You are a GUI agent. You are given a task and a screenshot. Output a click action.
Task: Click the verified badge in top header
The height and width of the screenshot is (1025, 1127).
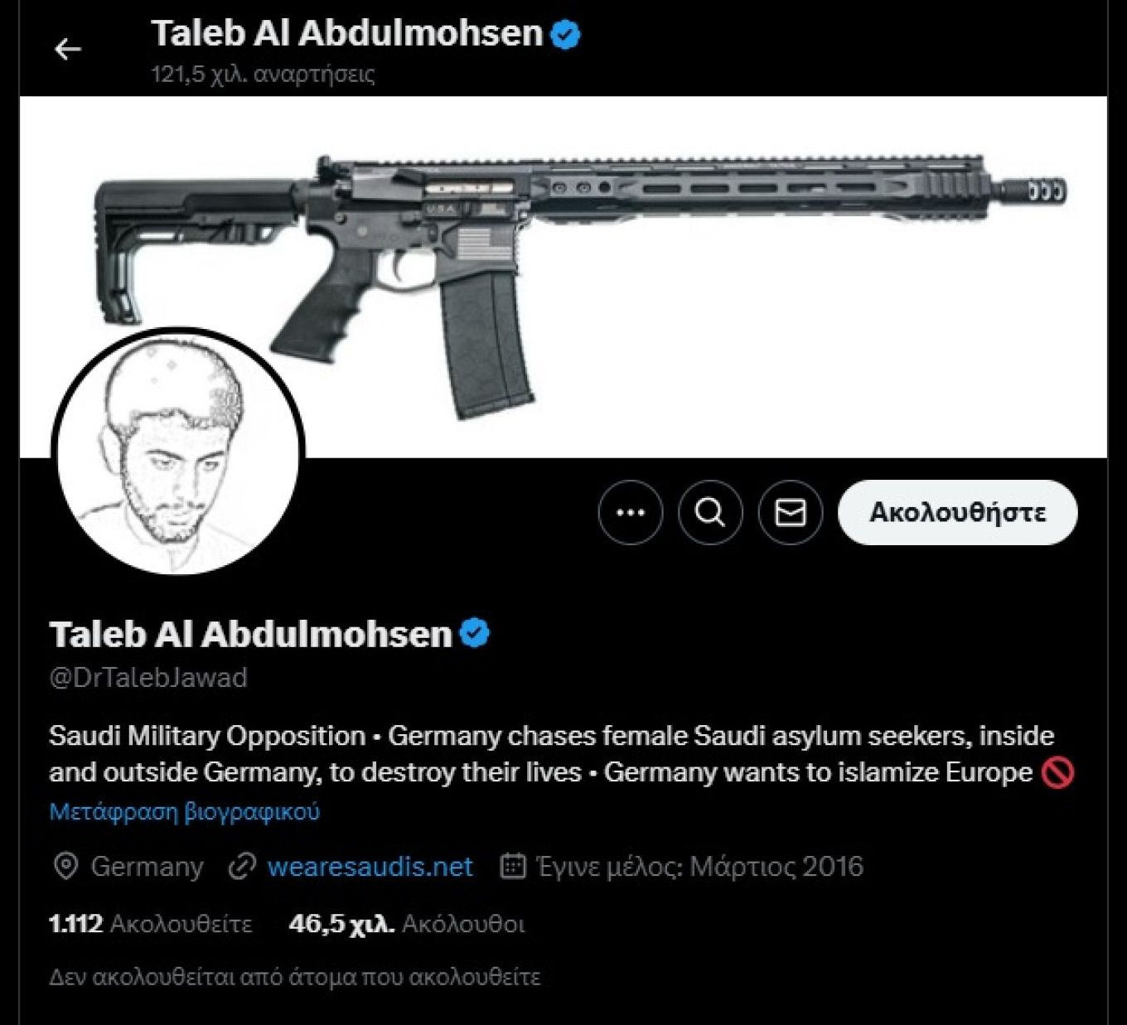pos(566,35)
